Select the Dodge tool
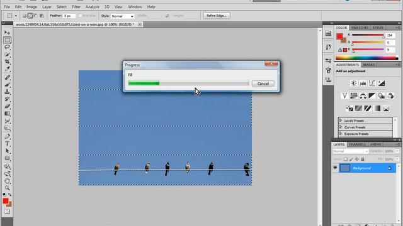This screenshot has height=226, width=403. [7, 127]
